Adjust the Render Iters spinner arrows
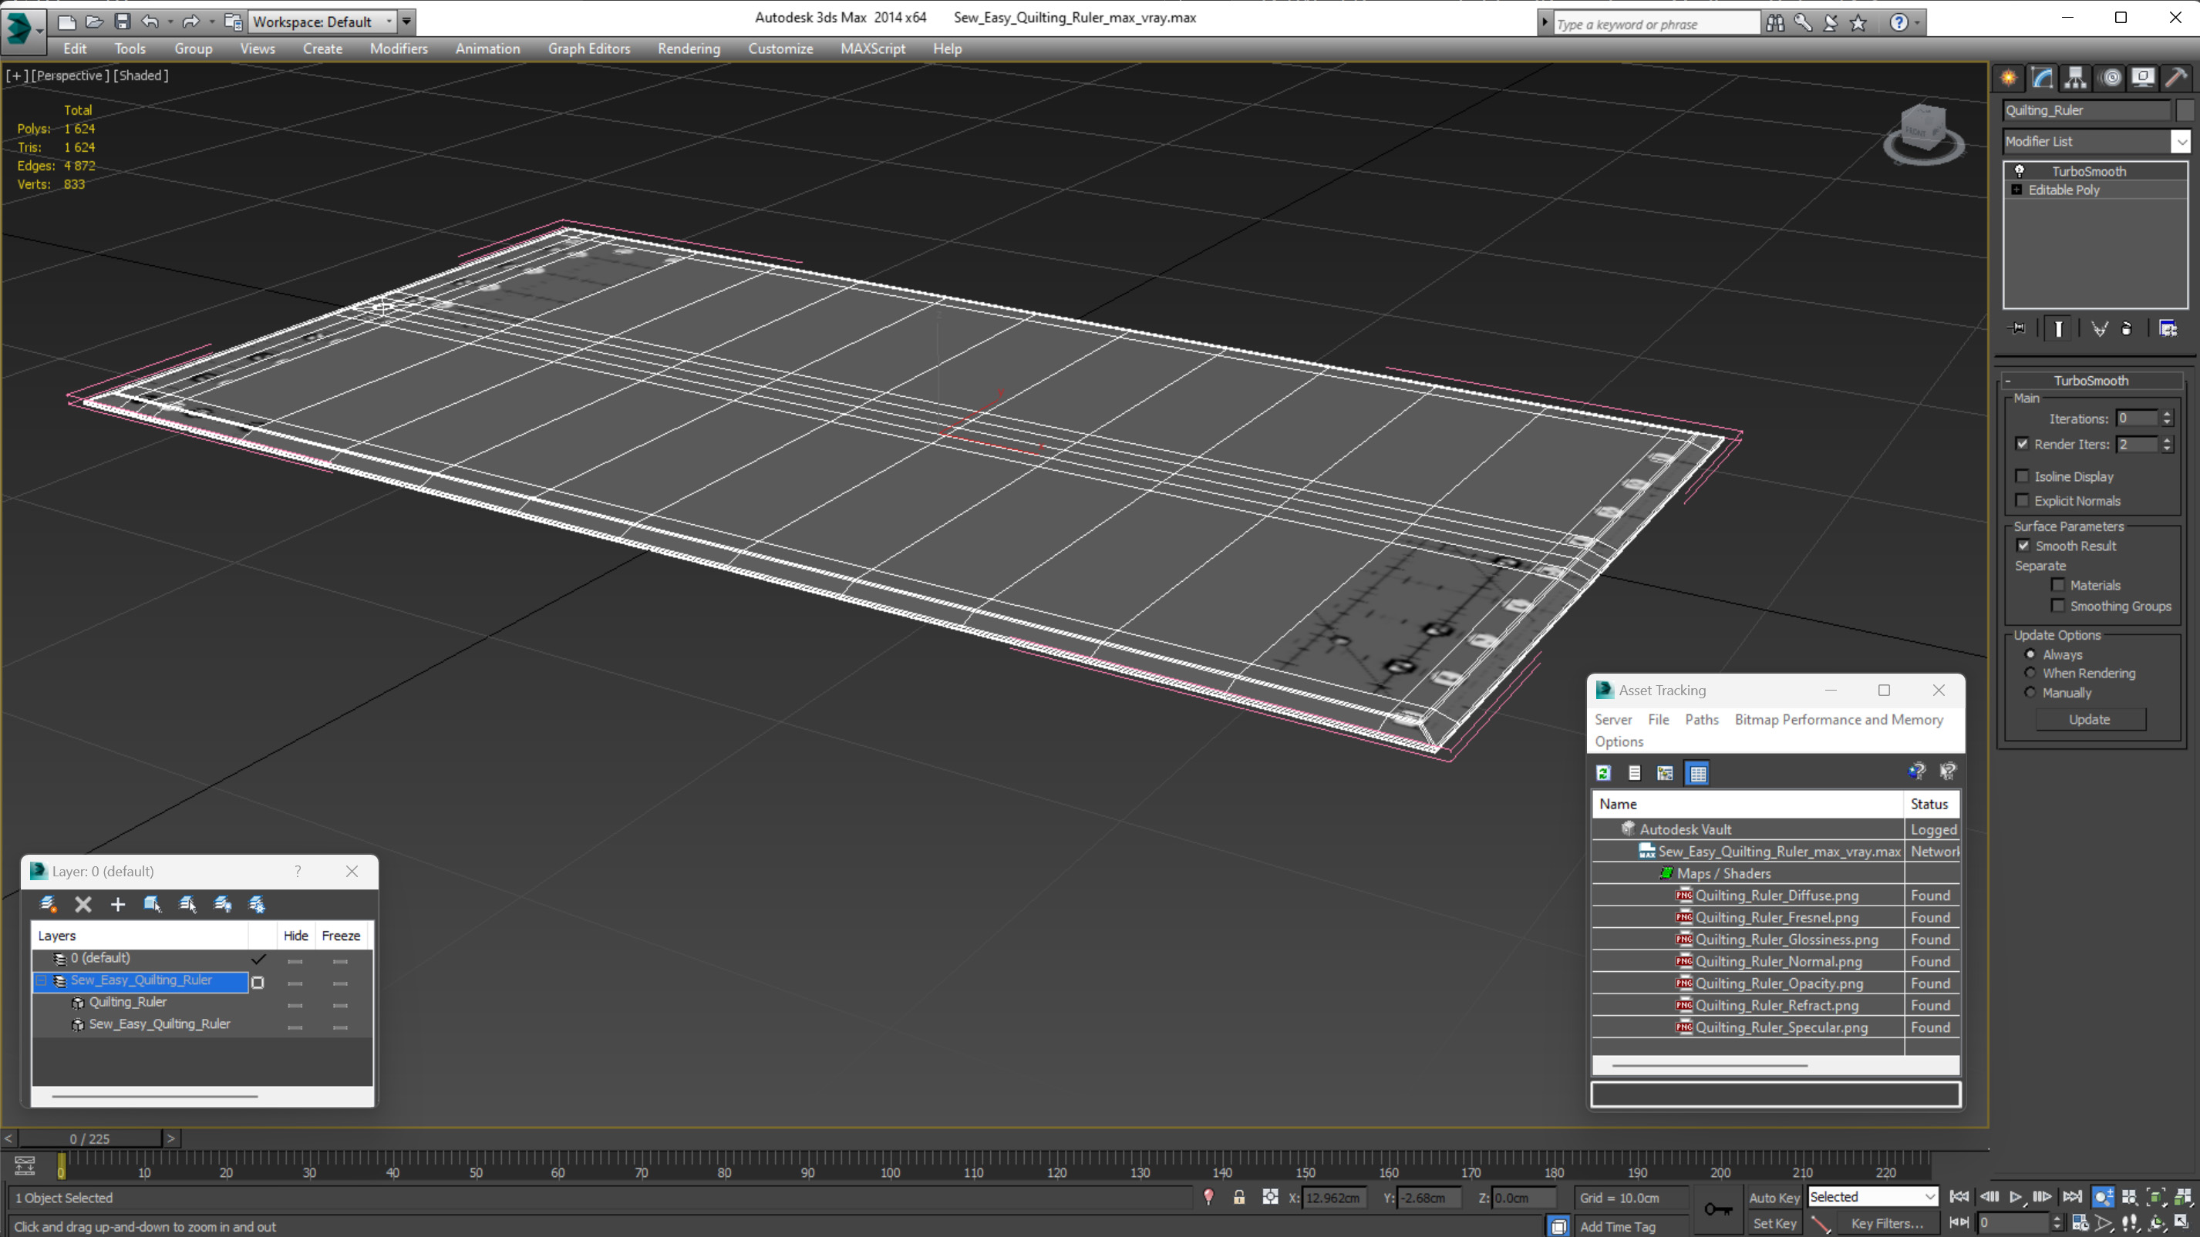 pos(2167,444)
